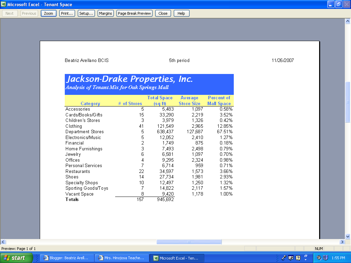351x263 pixels.
Task: Click the header text 'Beatriz Arellano BCIS'
Action: (x=87, y=60)
